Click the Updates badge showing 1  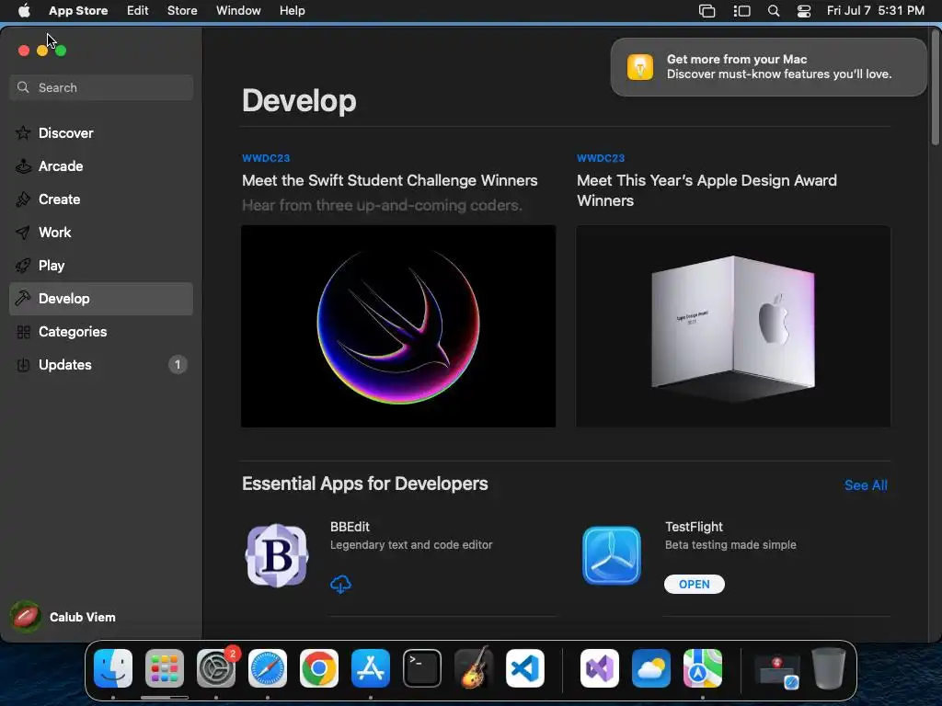[178, 364]
